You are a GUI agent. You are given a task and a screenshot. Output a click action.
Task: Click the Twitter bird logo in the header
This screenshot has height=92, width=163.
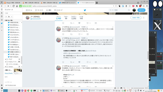85,10
